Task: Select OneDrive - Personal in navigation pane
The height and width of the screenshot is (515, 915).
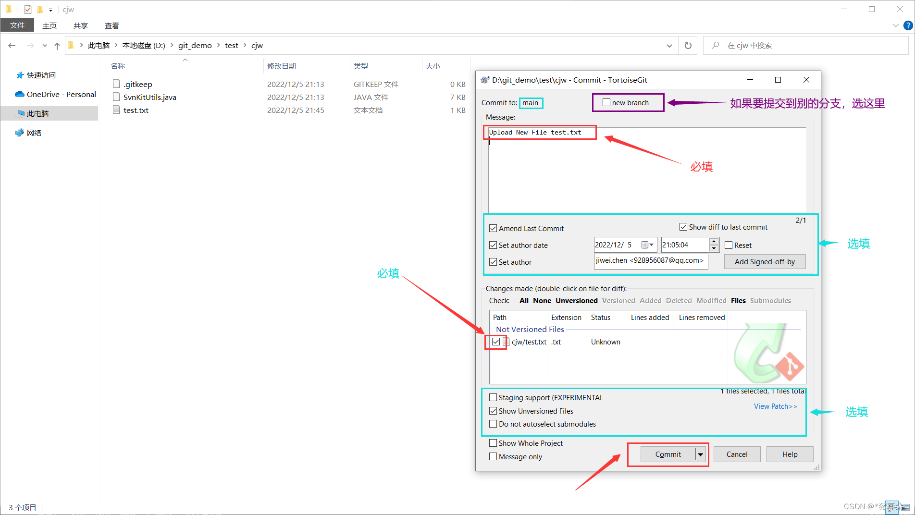Action: [x=61, y=95]
